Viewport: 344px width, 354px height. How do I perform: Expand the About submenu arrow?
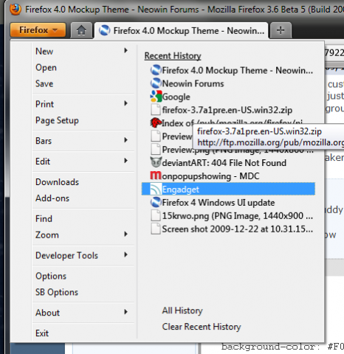(x=126, y=312)
